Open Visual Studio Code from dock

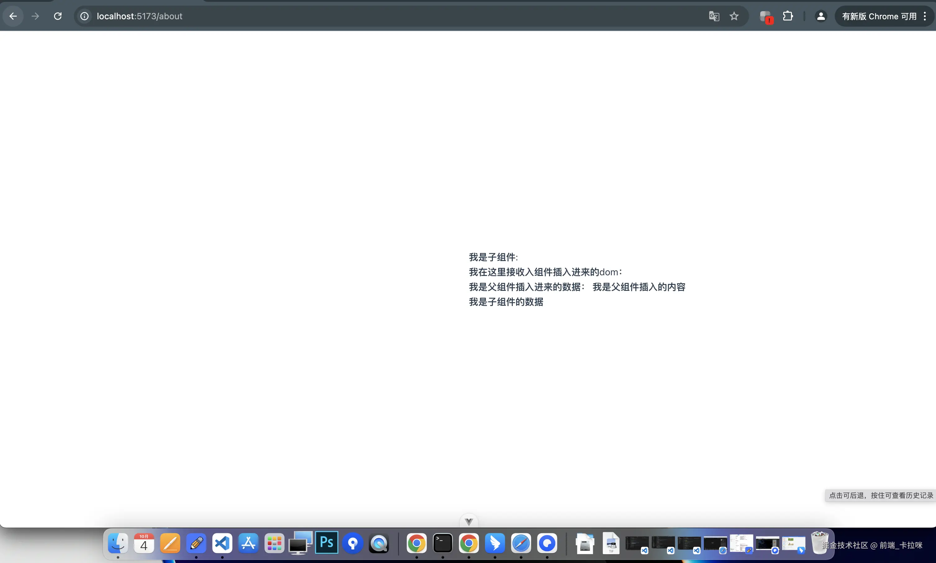(222, 543)
